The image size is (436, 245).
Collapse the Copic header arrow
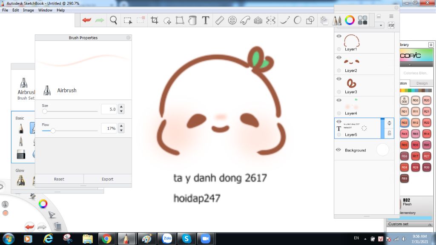point(410,65)
